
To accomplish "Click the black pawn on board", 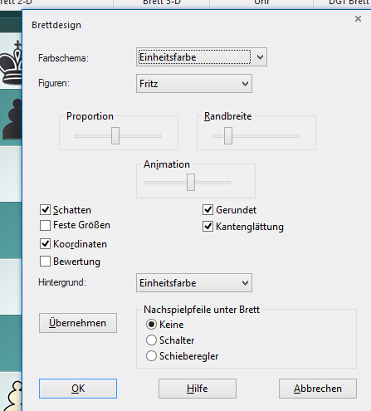I will tap(12, 119).
